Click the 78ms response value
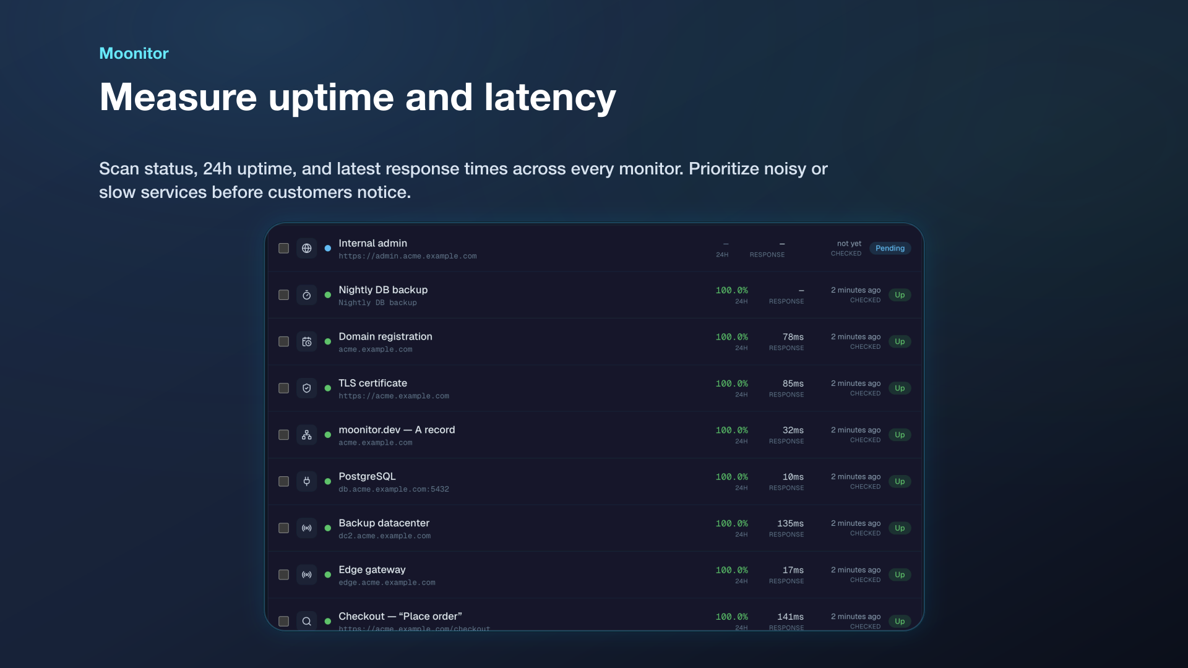 point(793,337)
